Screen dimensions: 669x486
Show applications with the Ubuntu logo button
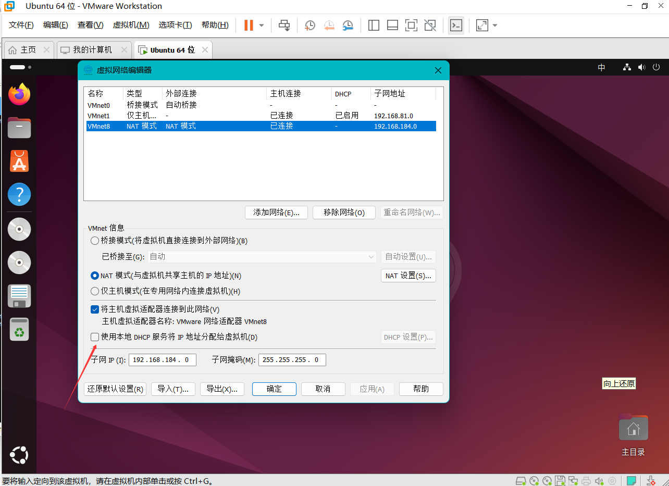point(19,455)
